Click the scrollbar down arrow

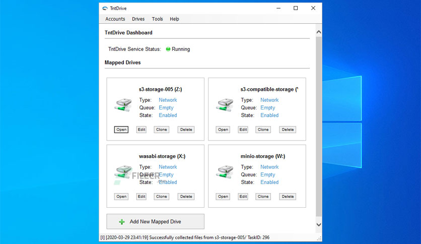click(x=319, y=225)
